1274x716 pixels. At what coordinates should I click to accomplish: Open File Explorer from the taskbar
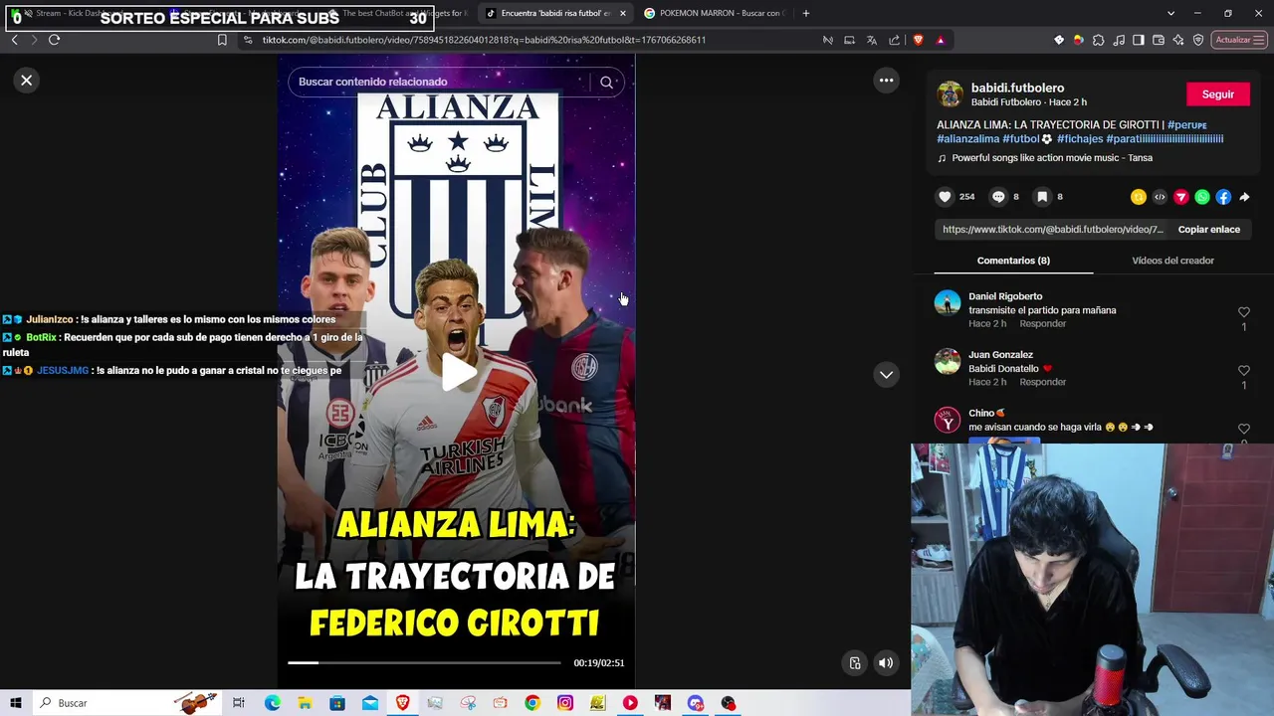coord(305,703)
